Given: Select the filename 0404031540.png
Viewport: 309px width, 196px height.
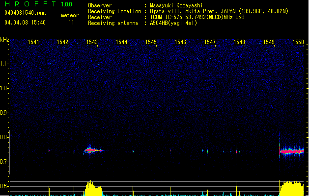Looking at the screenshot, I should coord(25,13).
